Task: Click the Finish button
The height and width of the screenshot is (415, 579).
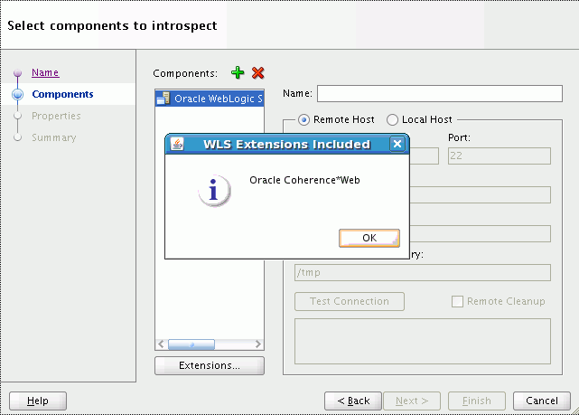Action: coord(477,401)
